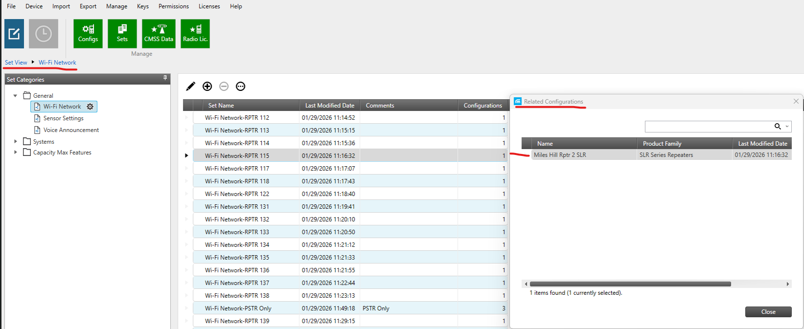The width and height of the screenshot is (804, 329).
Task: Click the pin icon on Set Categories panel
Action: [165, 78]
